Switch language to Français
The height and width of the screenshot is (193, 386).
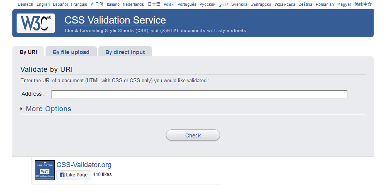pos(79,4)
